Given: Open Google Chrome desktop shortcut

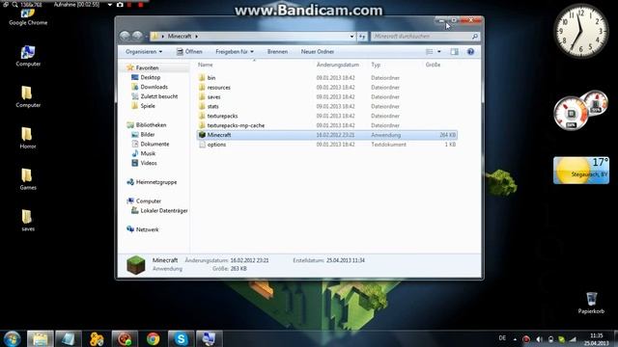Looking at the screenshot, I should pyautogui.click(x=28, y=17).
